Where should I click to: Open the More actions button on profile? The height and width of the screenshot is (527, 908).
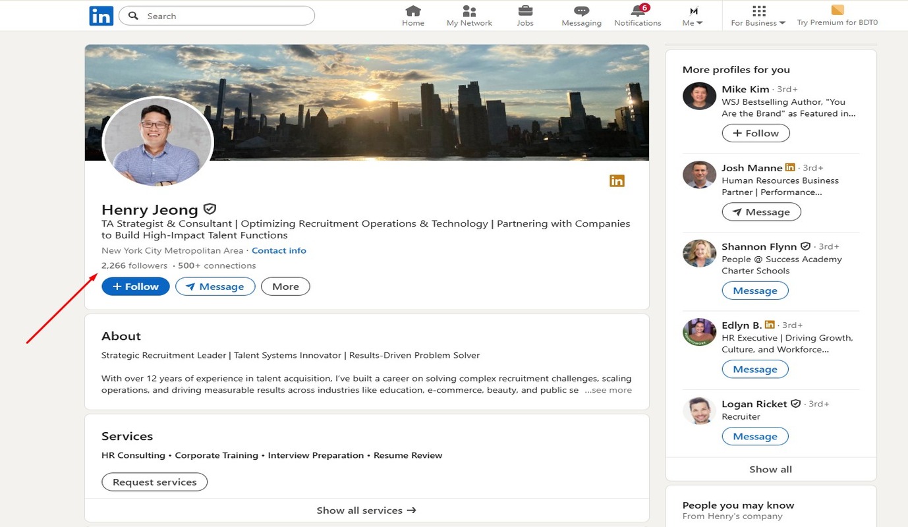click(285, 287)
